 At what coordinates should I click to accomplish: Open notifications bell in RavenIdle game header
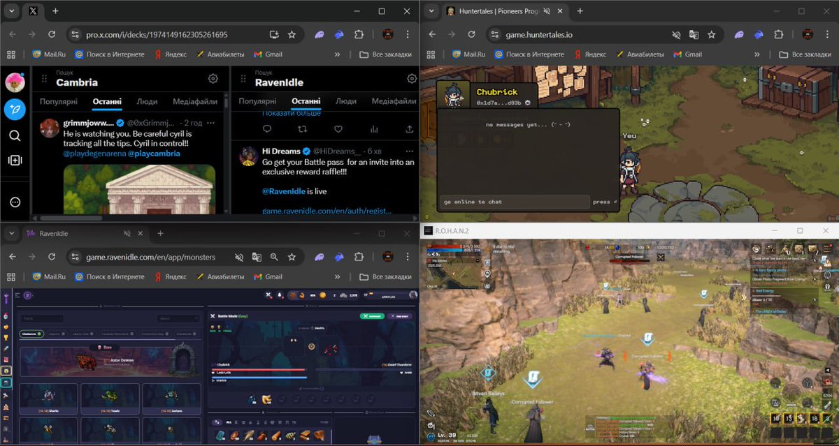coord(280,295)
